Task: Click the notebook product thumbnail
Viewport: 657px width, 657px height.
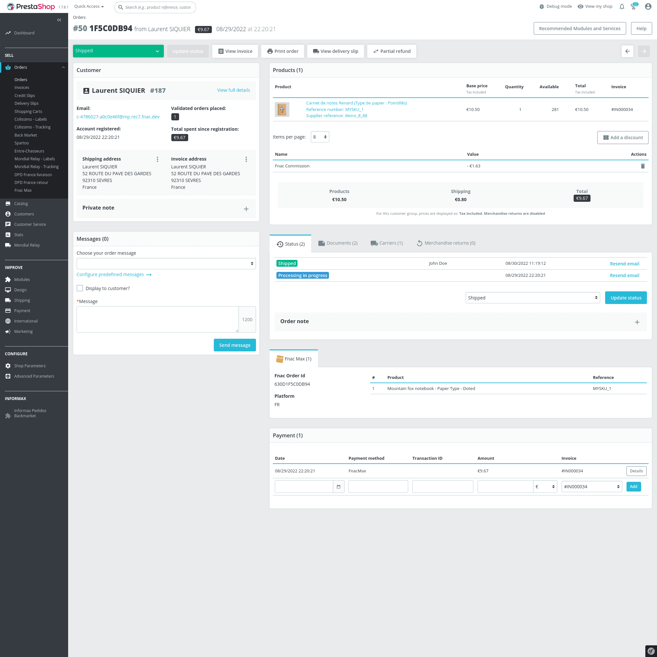Action: [x=282, y=110]
